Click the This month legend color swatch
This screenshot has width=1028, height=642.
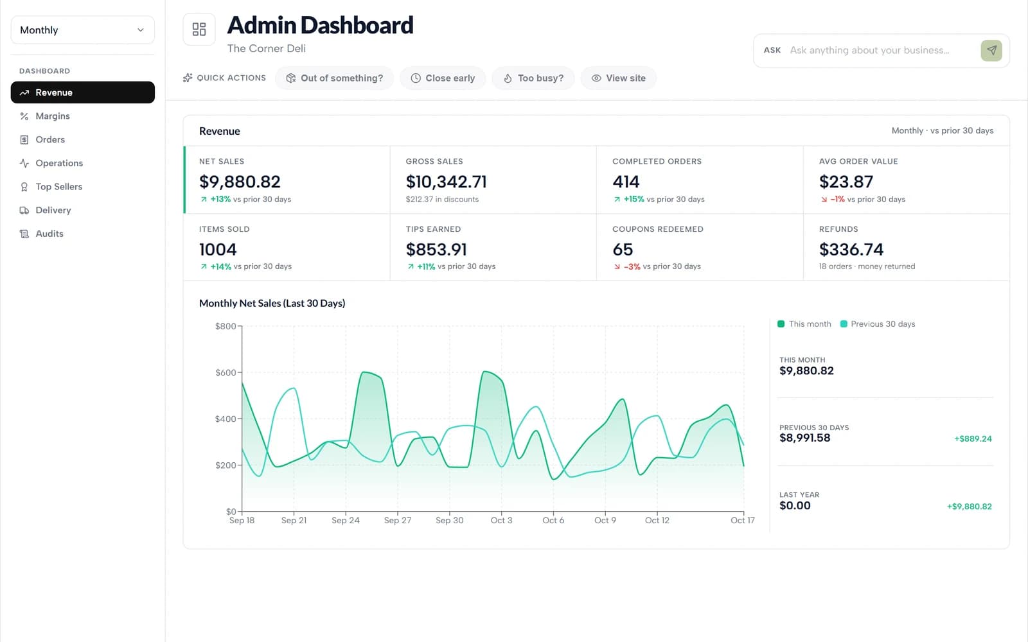(x=781, y=324)
